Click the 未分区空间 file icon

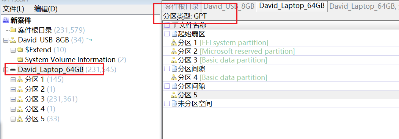tap(174, 104)
